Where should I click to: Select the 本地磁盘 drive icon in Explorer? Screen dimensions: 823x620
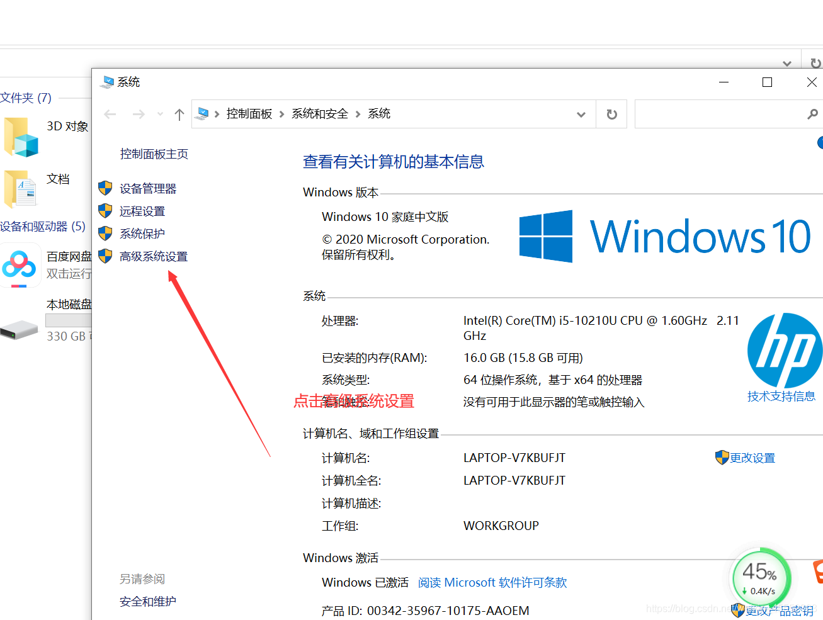pos(20,329)
